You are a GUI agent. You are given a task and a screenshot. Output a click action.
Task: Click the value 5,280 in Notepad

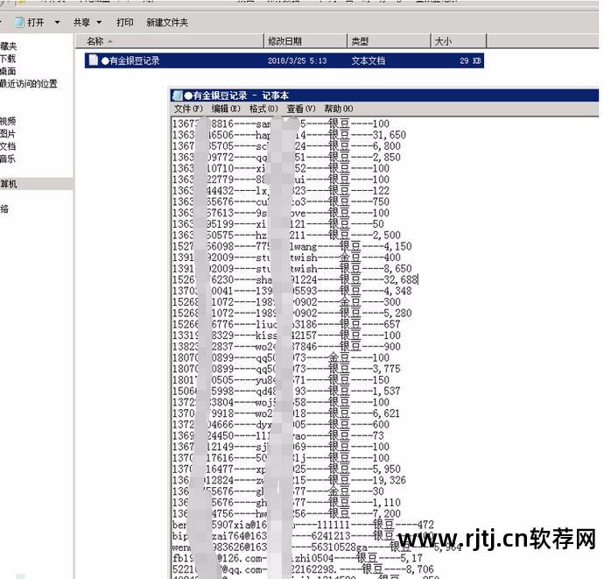click(397, 313)
